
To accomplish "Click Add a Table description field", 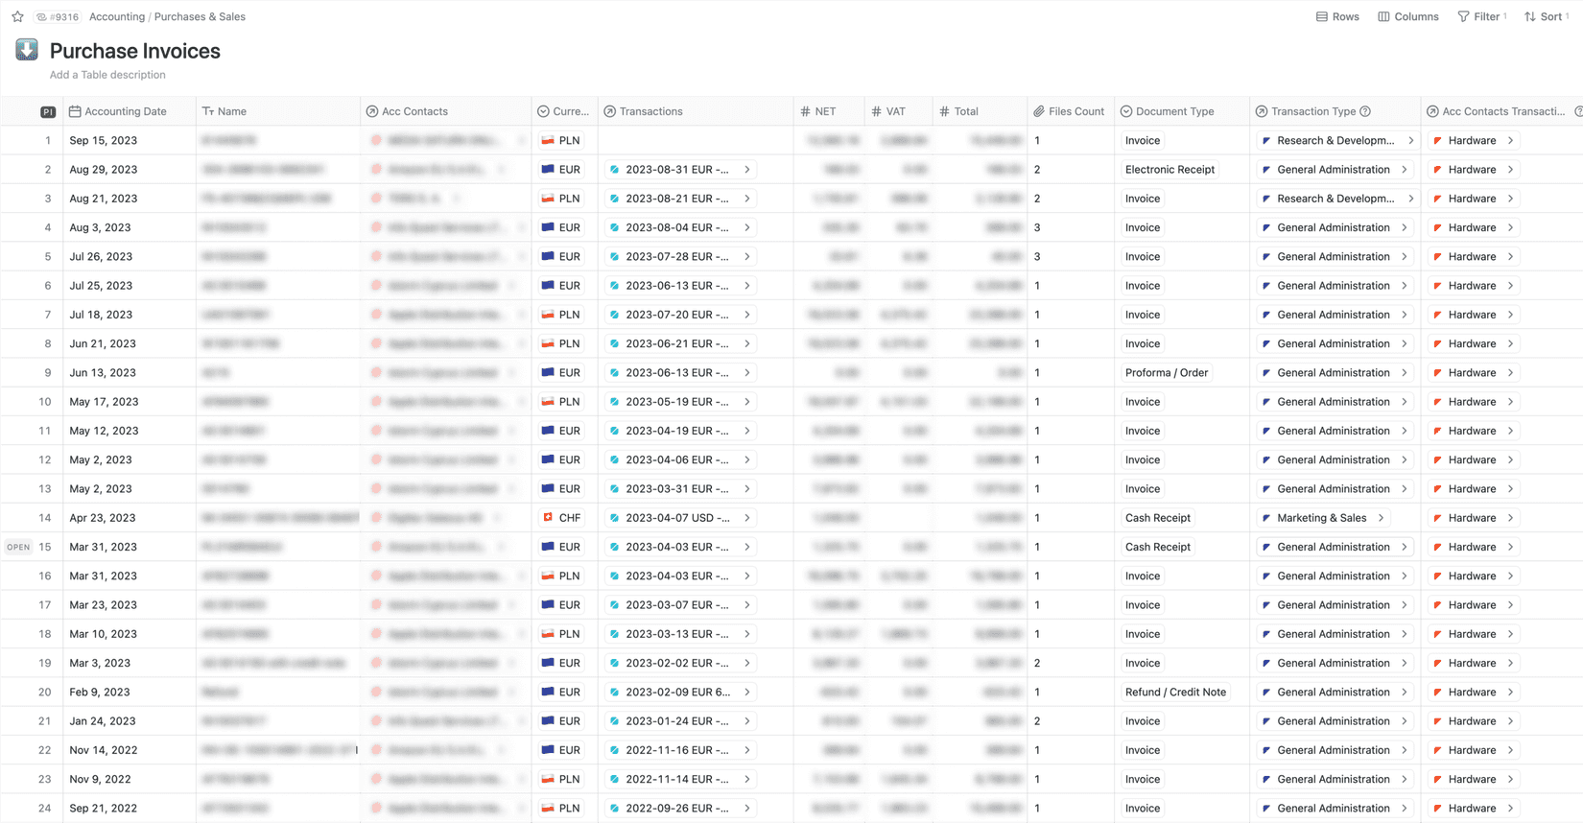I will tap(107, 75).
